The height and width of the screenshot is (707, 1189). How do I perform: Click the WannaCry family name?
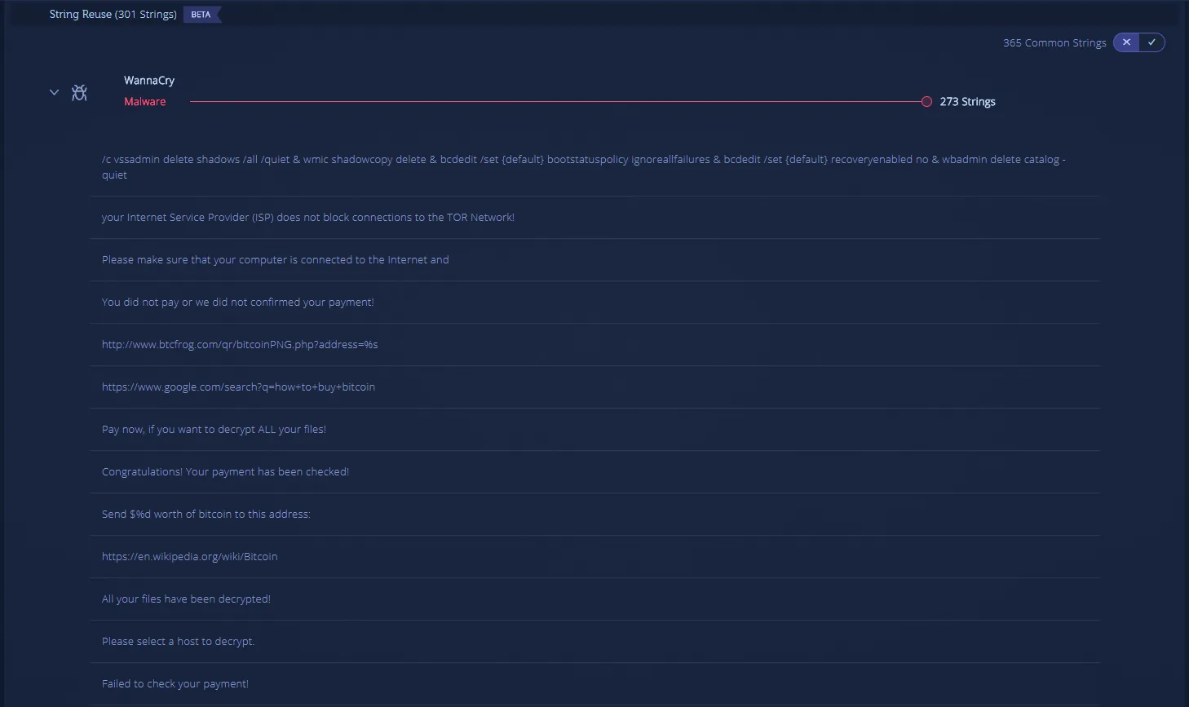tap(149, 81)
